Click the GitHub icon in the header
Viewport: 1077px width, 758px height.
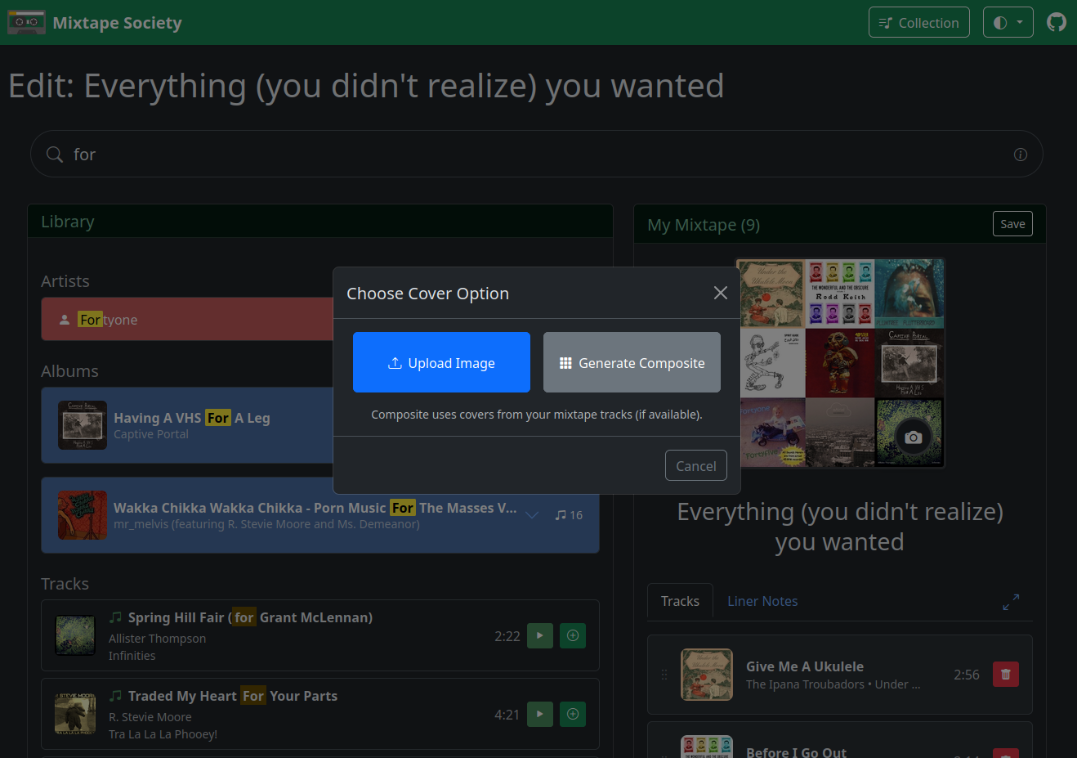1057,22
